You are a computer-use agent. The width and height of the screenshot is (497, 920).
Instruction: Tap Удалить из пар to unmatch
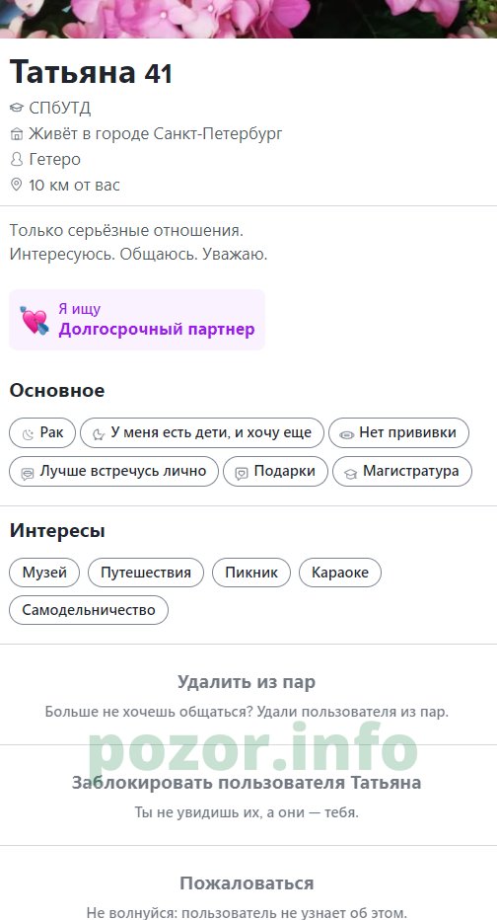(x=247, y=682)
